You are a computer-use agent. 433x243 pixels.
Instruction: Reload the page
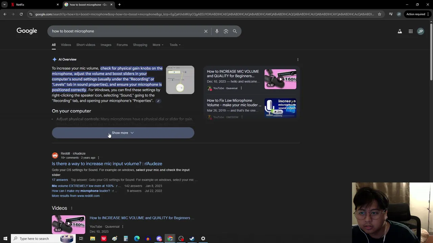pyautogui.click(x=21, y=14)
